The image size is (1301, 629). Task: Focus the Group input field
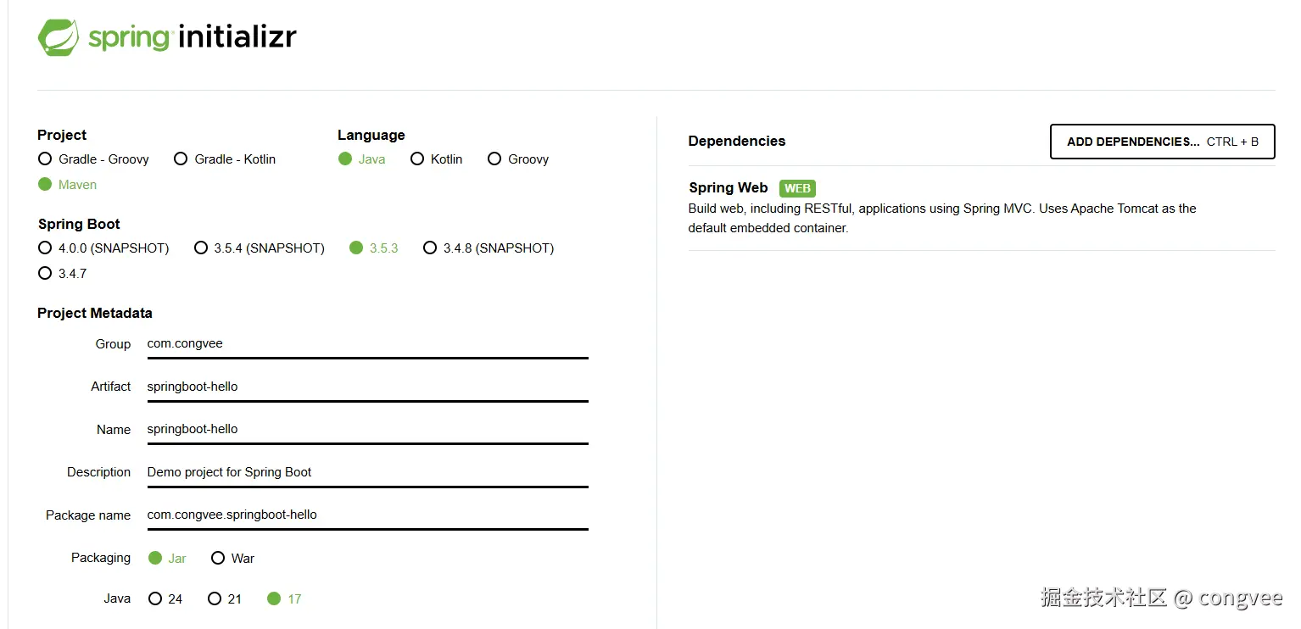pos(366,344)
